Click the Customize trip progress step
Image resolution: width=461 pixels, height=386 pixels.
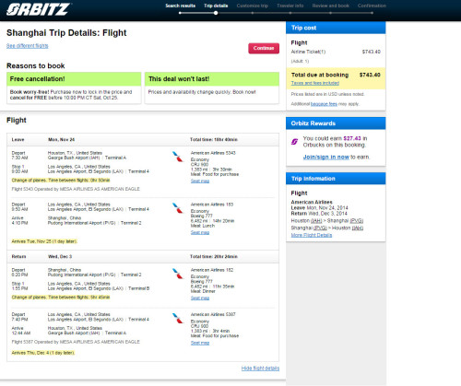coord(253,6)
